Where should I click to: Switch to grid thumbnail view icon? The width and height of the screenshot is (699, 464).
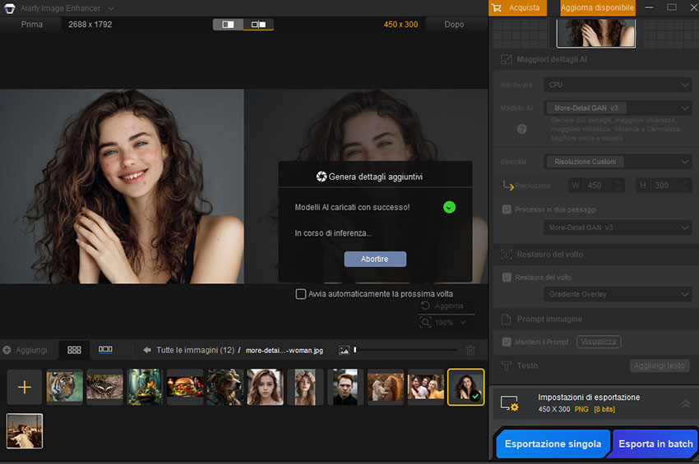74,350
